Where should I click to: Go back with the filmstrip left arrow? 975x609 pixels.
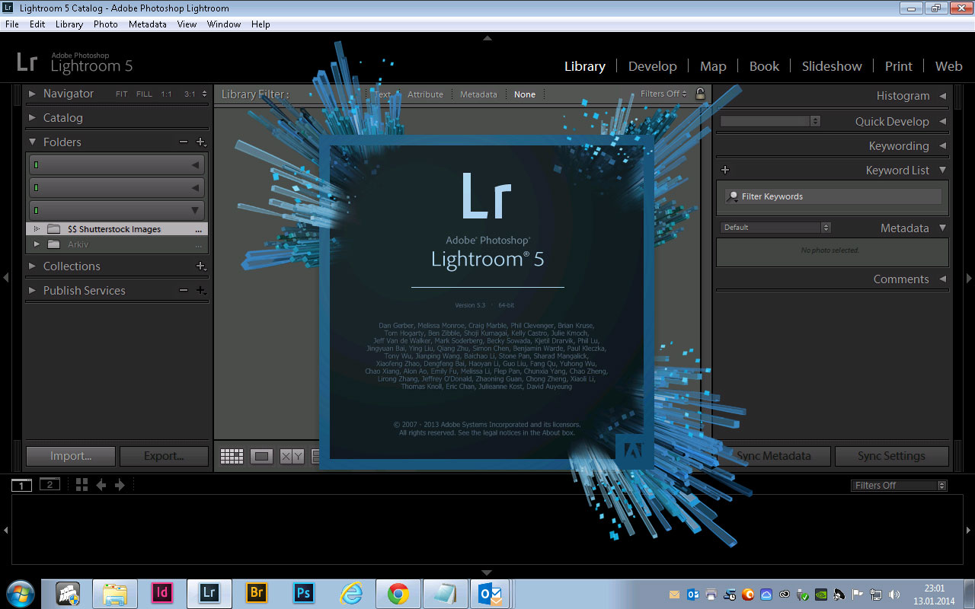click(x=101, y=485)
